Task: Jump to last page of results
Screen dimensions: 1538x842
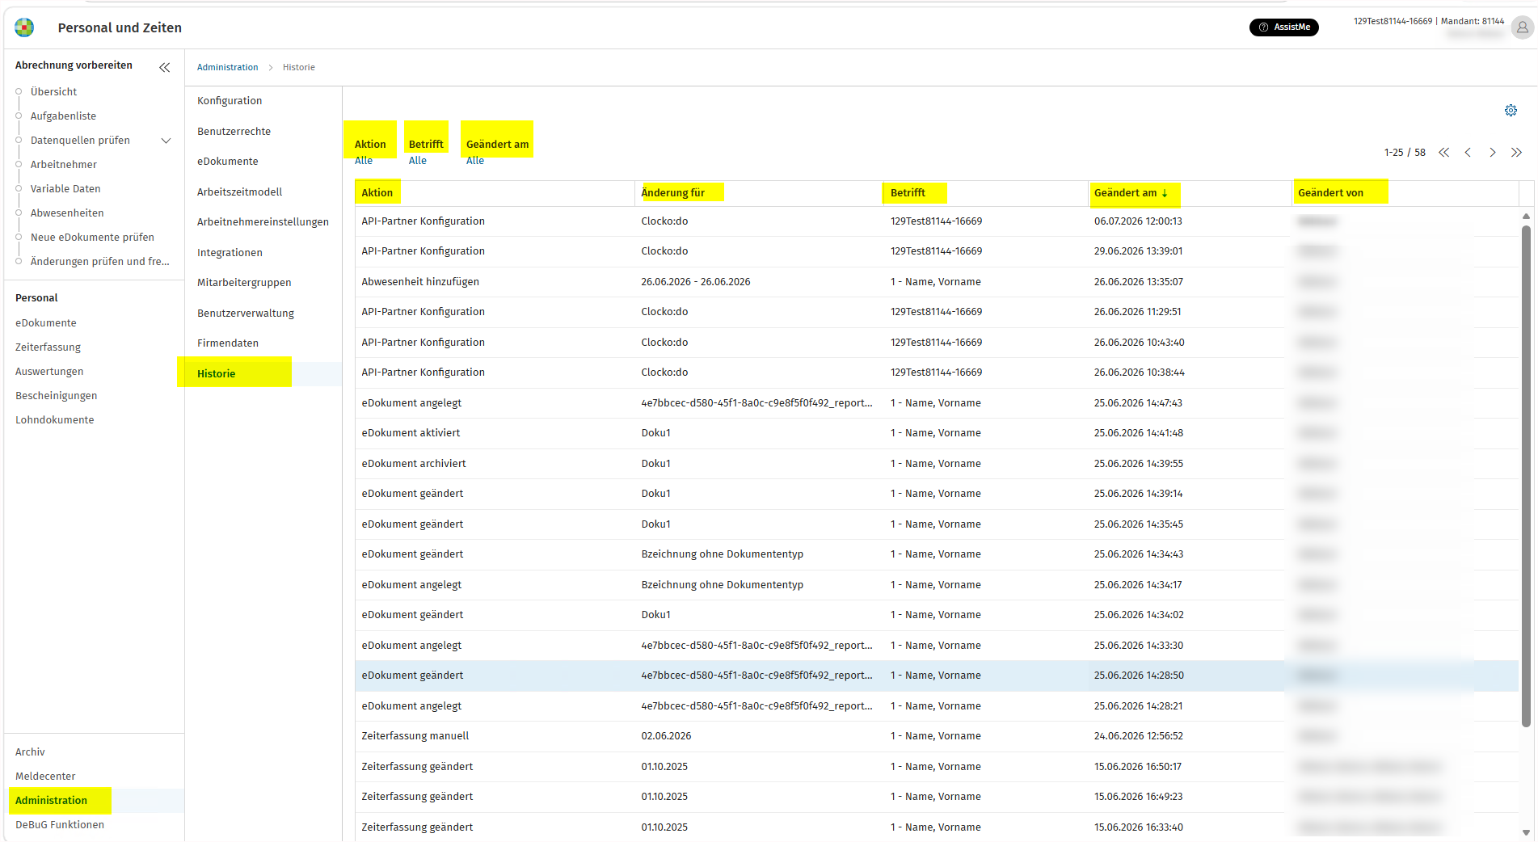Action: 1517,152
